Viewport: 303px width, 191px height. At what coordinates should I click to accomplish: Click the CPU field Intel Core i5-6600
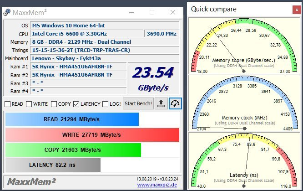(86, 34)
